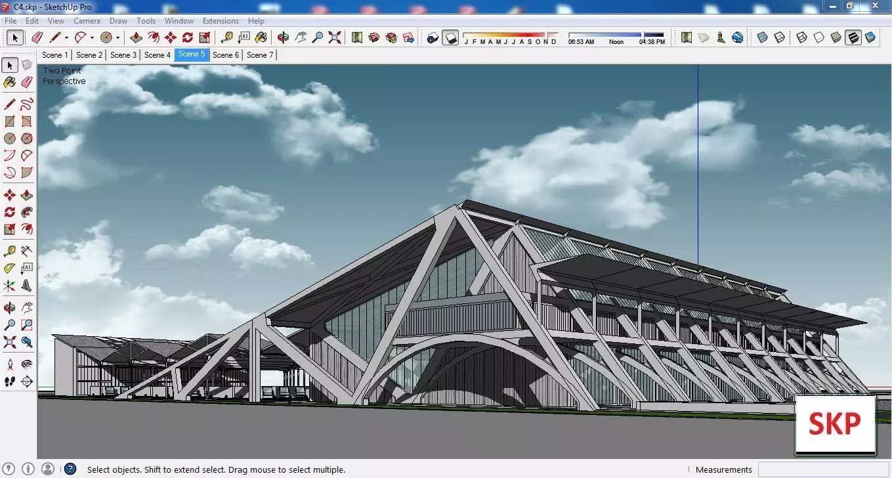Pick the Rotated Rectangle tool
Viewport: 892px width, 478px height.
pyautogui.click(x=27, y=121)
